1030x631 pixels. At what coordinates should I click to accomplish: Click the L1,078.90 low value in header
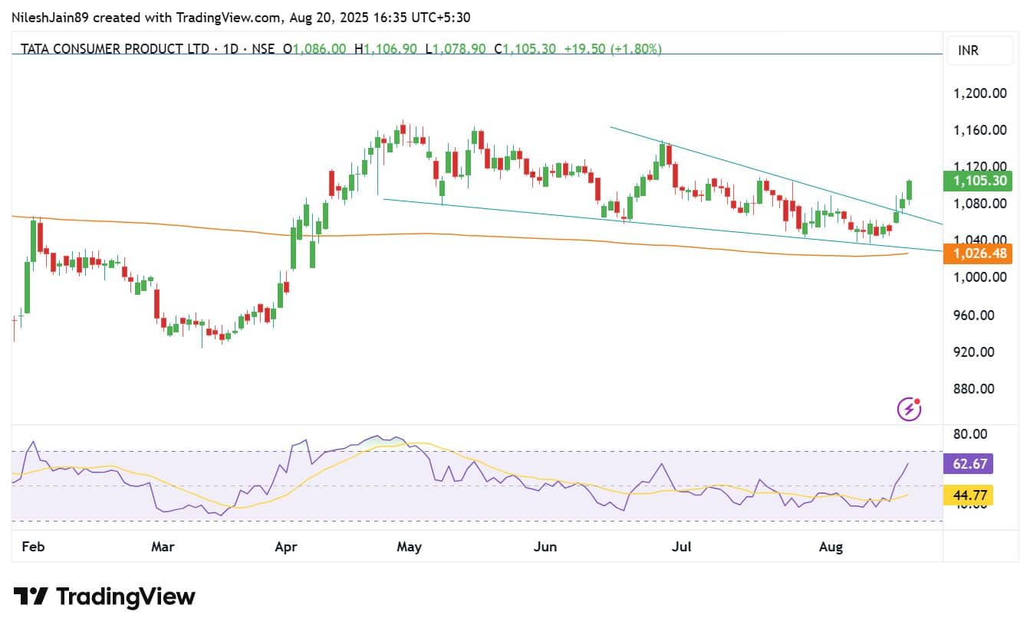coord(455,49)
